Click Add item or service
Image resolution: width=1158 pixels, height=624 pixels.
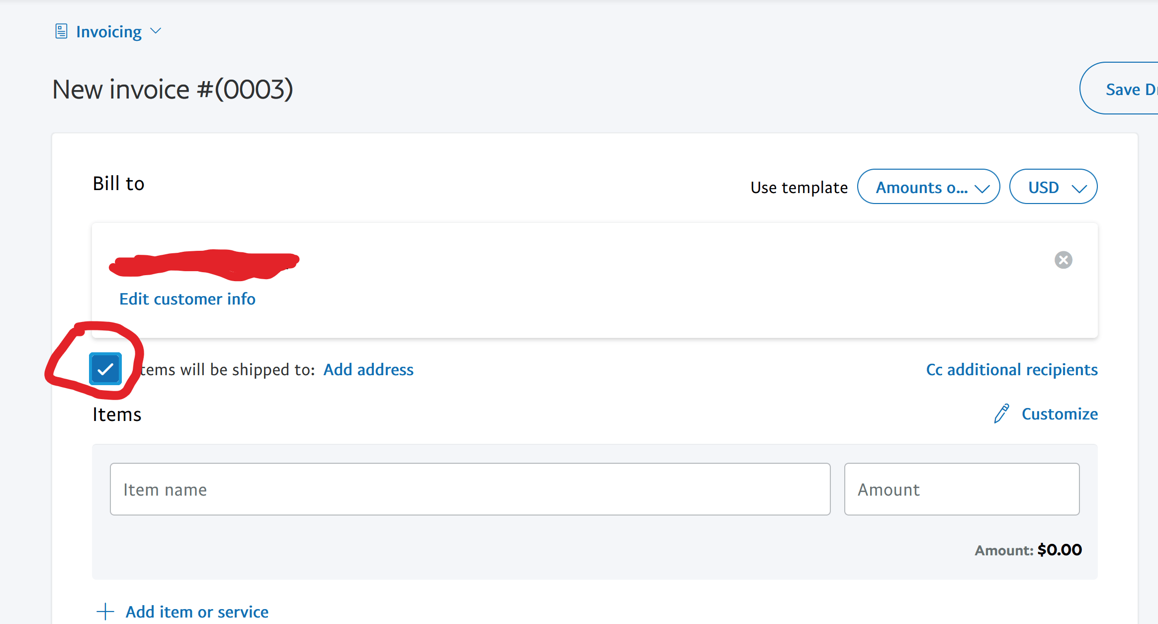(197, 612)
